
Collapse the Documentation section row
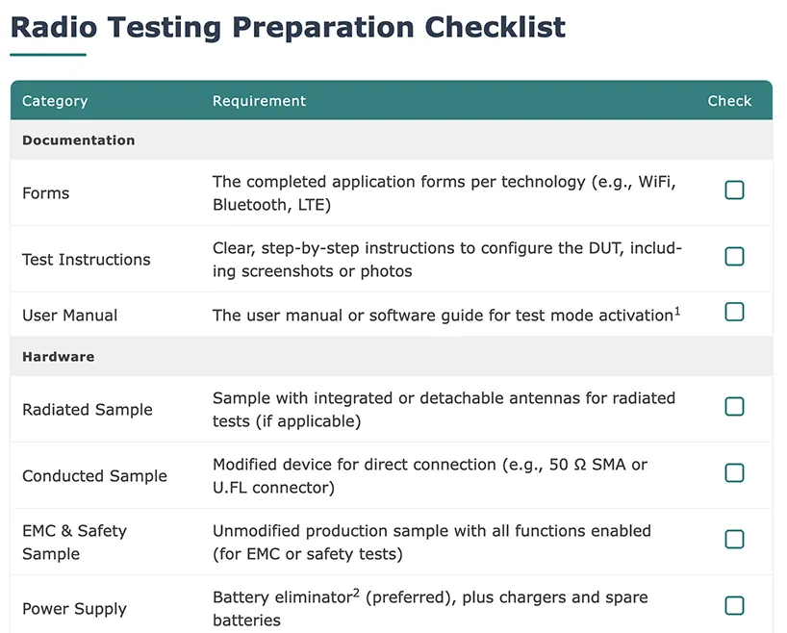pyautogui.click(x=78, y=139)
